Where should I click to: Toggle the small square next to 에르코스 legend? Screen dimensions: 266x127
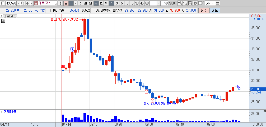1,16
